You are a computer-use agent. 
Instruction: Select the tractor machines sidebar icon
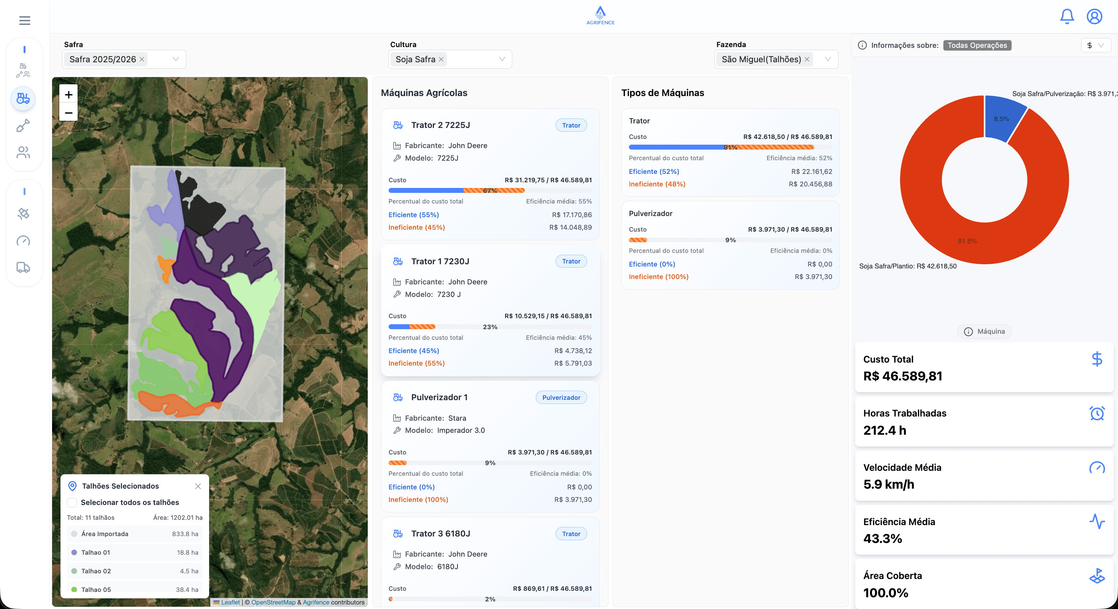23,99
